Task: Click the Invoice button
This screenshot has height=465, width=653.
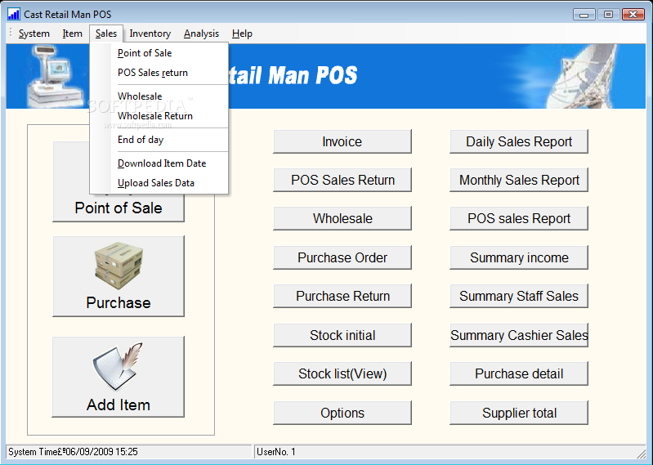Action: [x=342, y=141]
